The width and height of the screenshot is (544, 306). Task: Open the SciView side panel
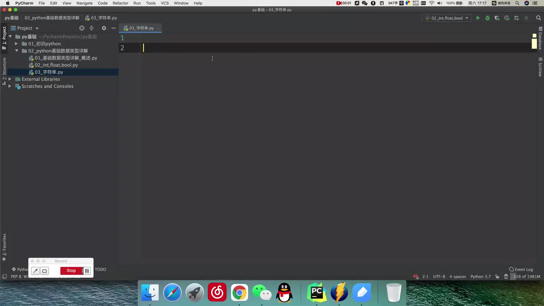tap(540, 67)
